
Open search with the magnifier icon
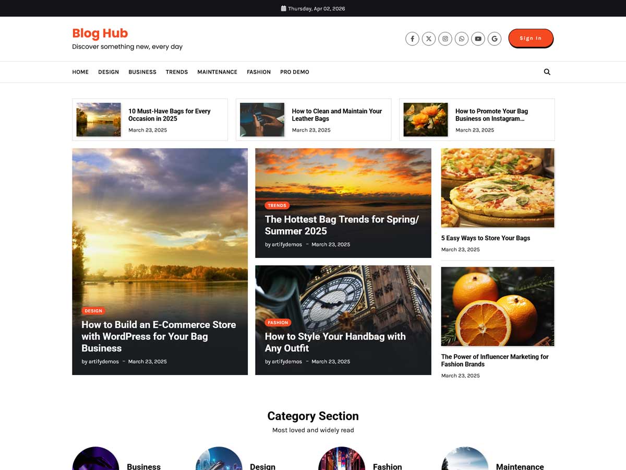(547, 72)
